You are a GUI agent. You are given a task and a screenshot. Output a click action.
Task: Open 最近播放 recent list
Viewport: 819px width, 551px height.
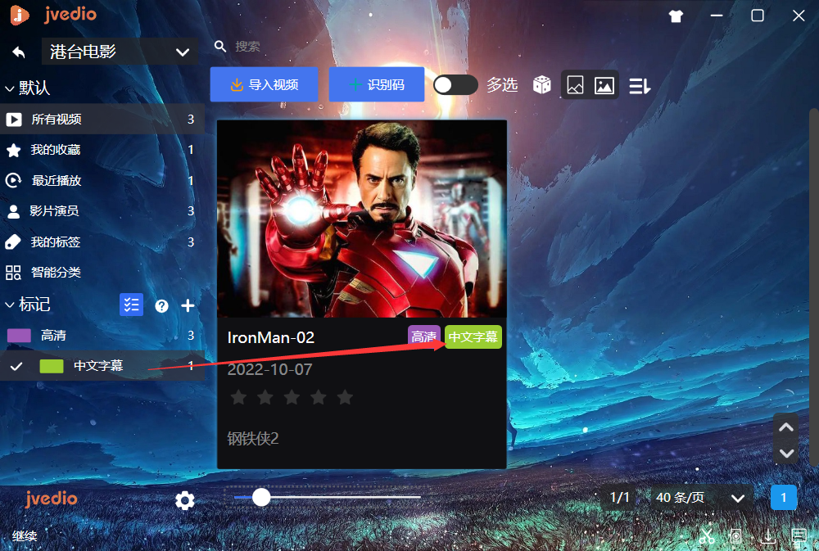click(102, 181)
